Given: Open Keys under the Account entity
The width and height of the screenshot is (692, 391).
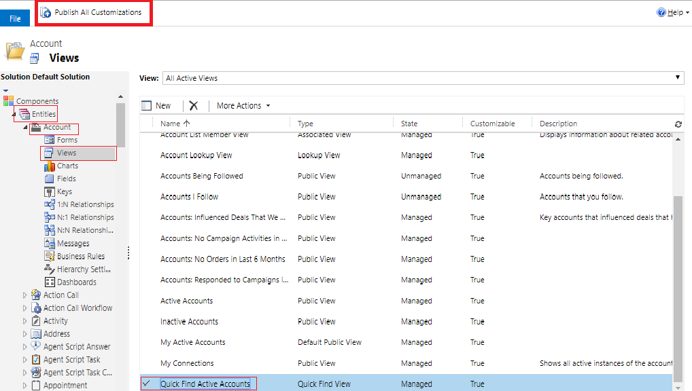Looking at the screenshot, I should (x=64, y=191).
